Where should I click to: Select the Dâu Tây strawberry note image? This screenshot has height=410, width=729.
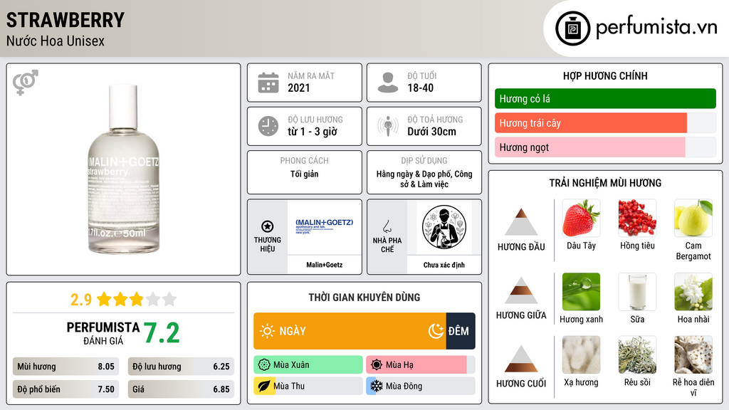(581, 218)
